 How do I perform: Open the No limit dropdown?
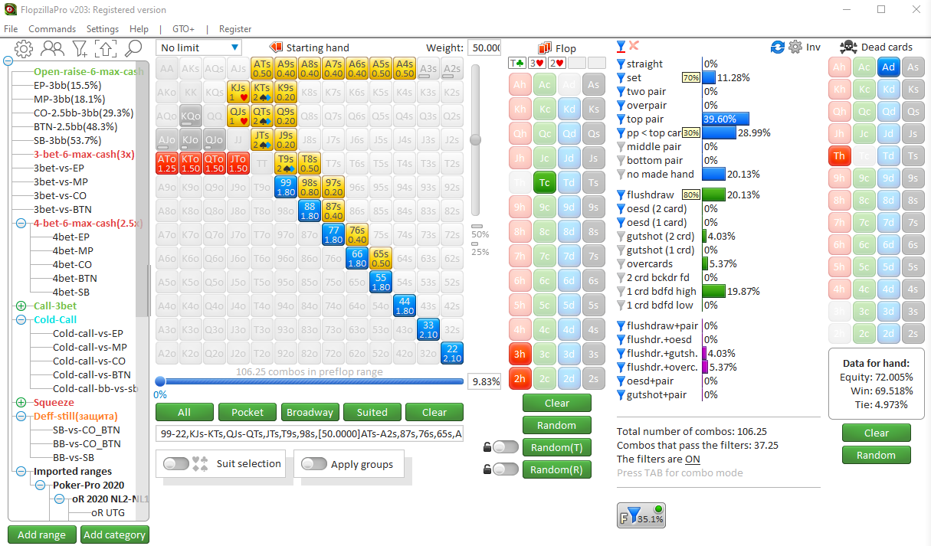point(198,47)
